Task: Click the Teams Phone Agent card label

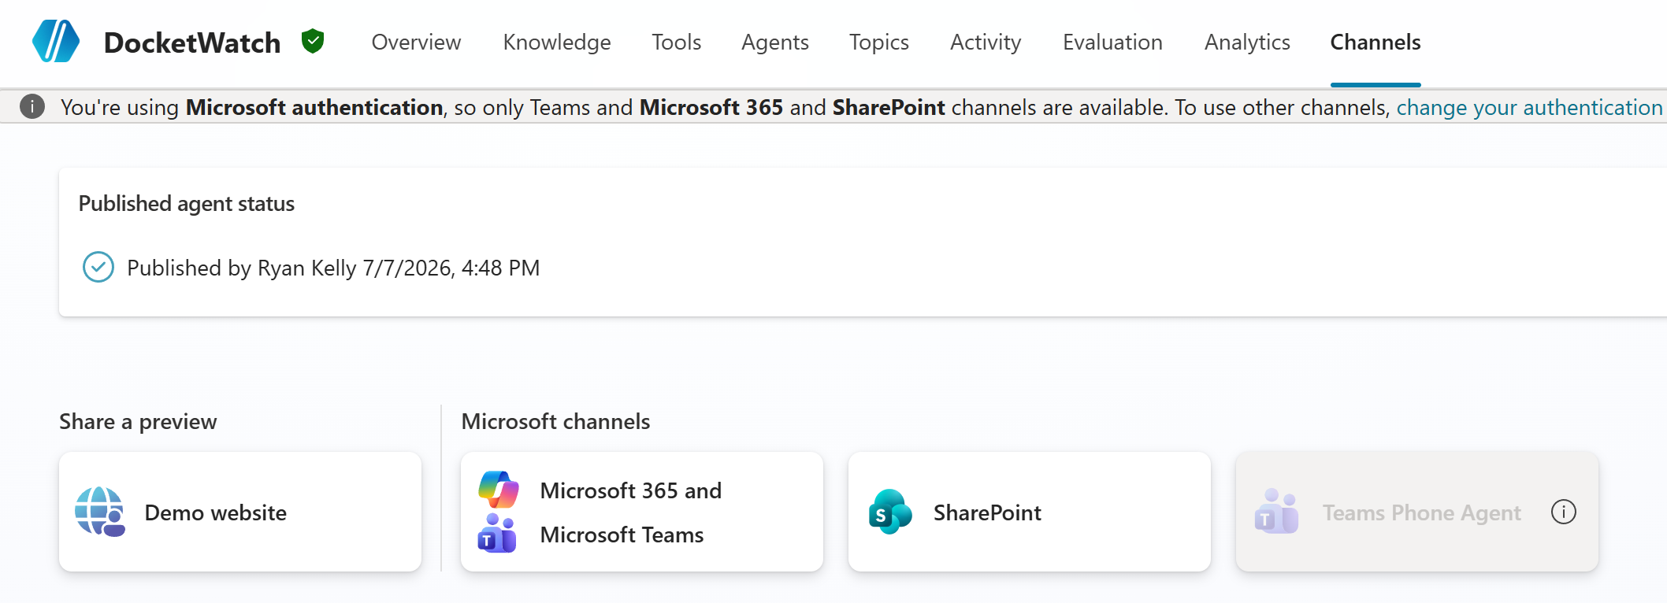Action: click(1421, 512)
